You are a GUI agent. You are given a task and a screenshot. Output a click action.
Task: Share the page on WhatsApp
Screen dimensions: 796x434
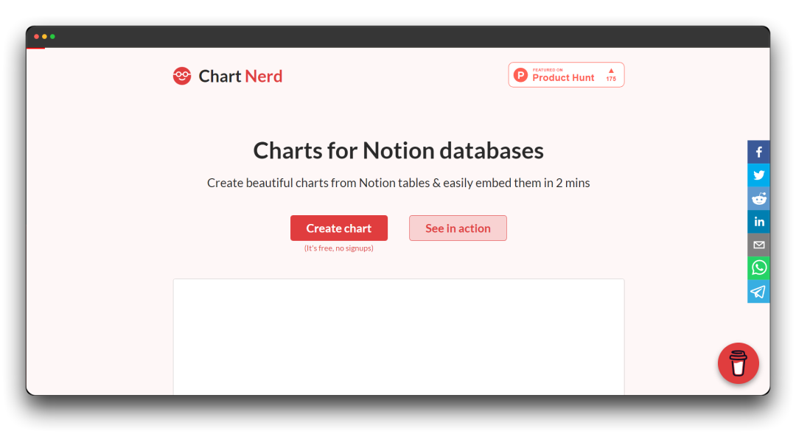click(x=758, y=267)
